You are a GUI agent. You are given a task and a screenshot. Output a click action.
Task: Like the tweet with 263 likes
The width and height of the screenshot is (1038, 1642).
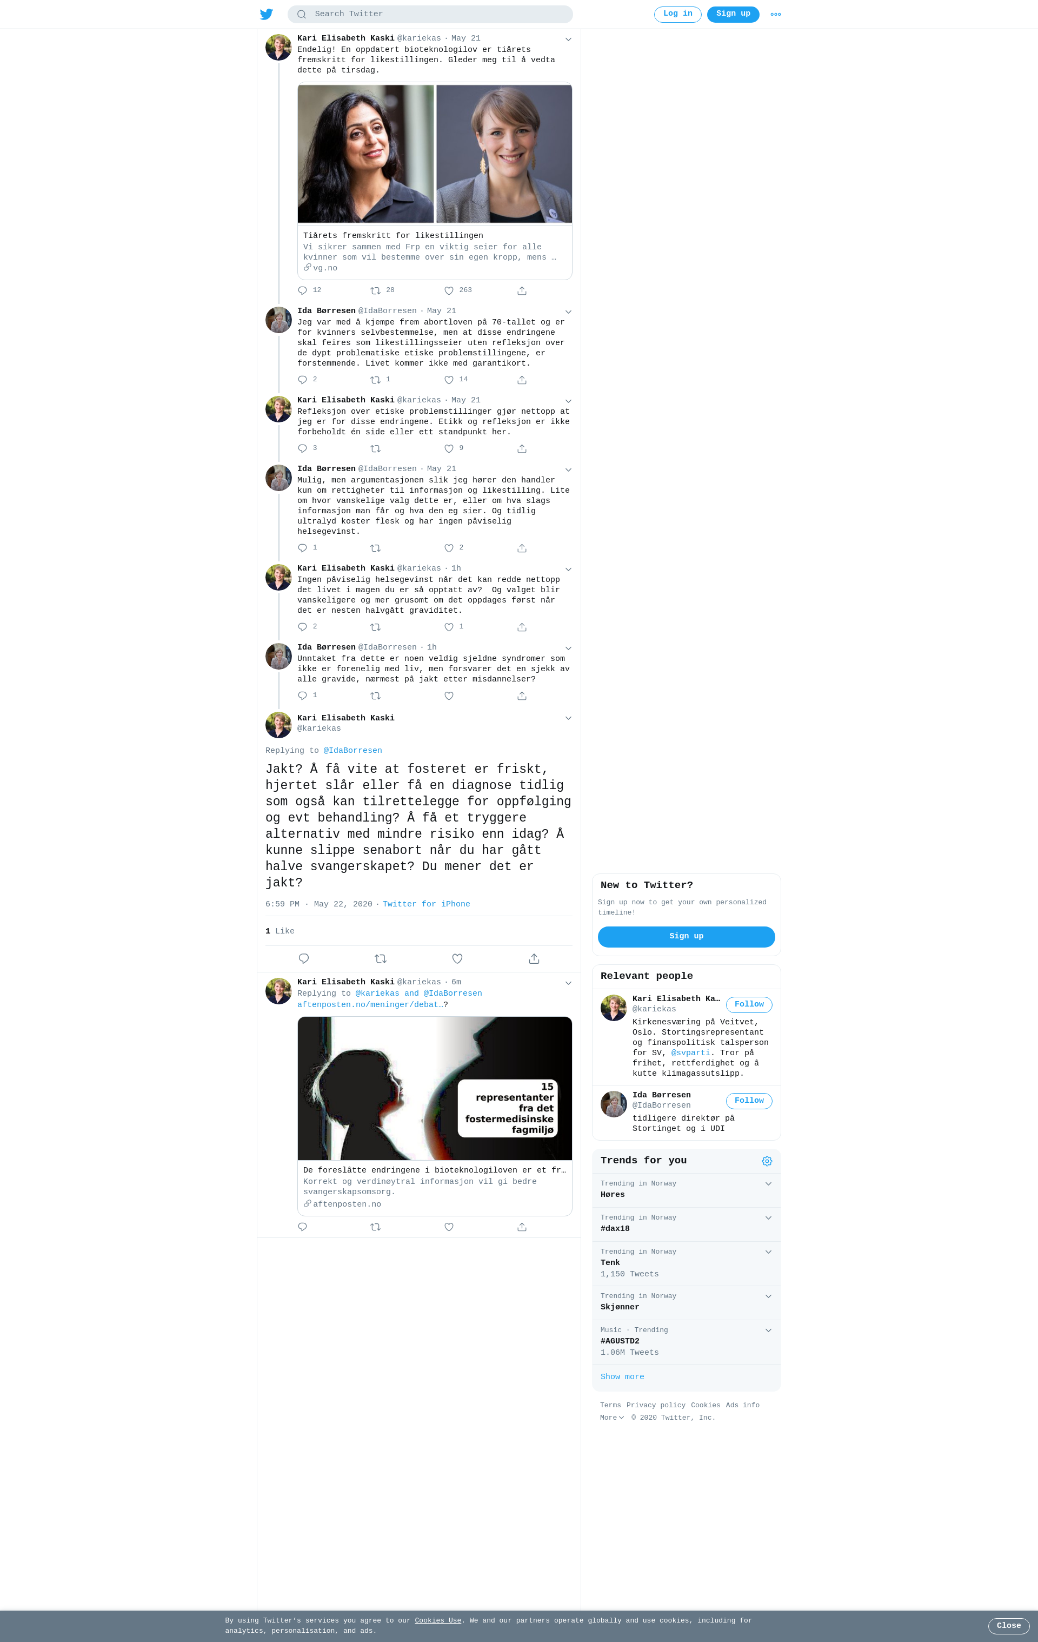pyautogui.click(x=449, y=291)
